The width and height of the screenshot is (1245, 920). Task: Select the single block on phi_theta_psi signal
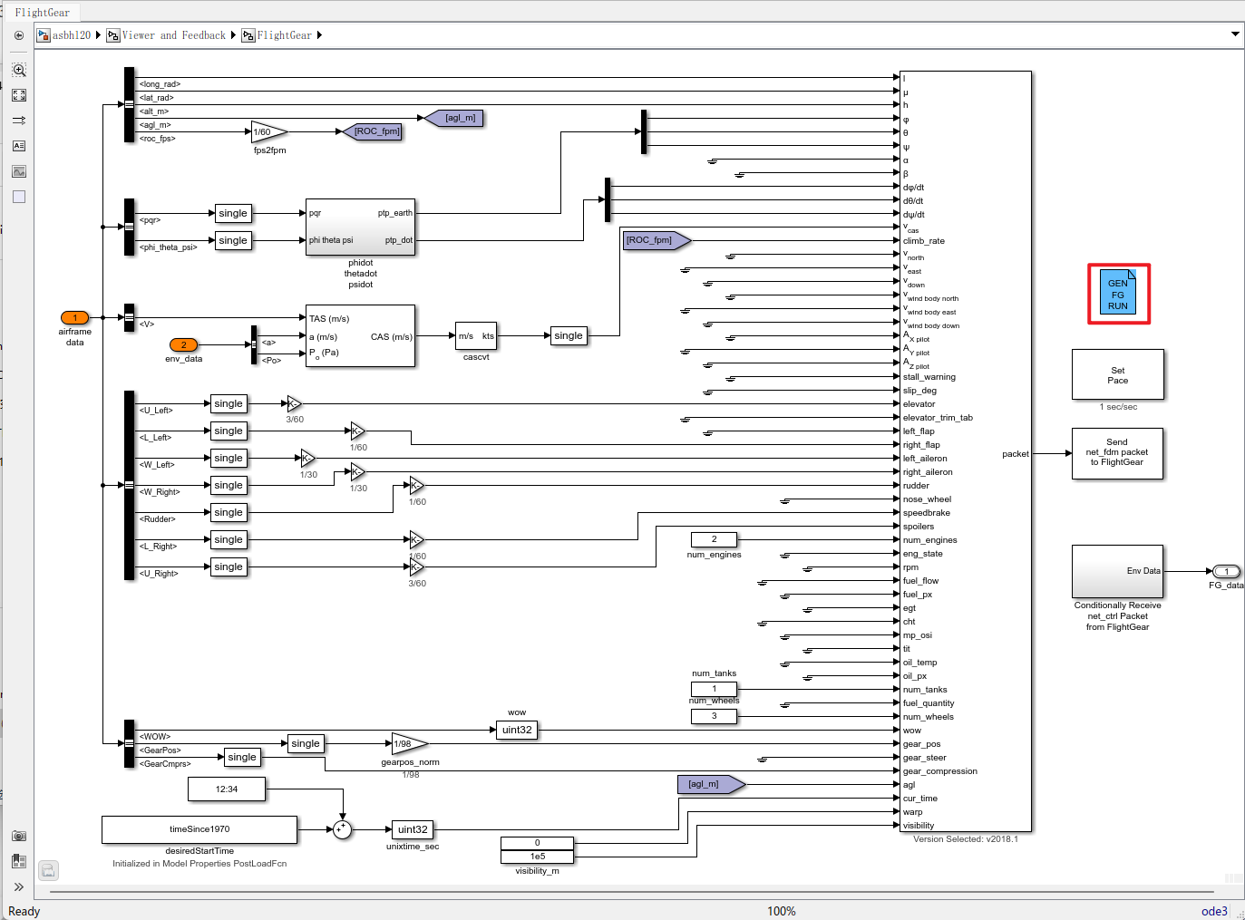(x=233, y=240)
